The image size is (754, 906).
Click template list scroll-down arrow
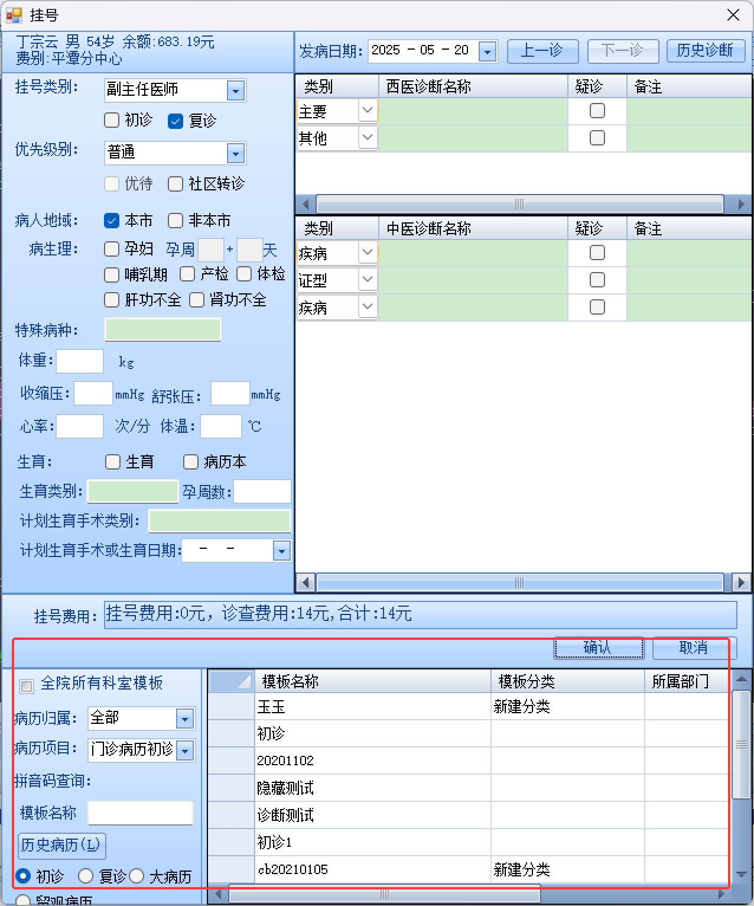742,875
